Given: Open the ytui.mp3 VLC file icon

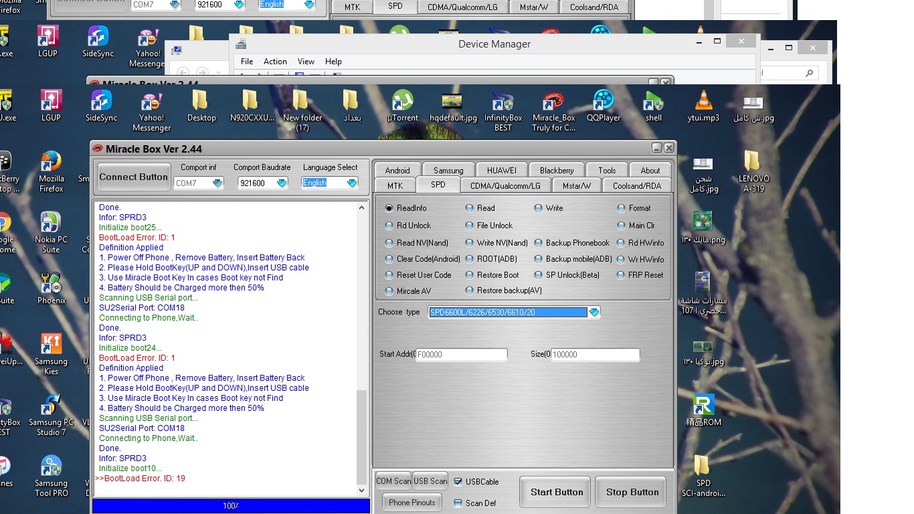Looking at the screenshot, I should click(x=703, y=106).
